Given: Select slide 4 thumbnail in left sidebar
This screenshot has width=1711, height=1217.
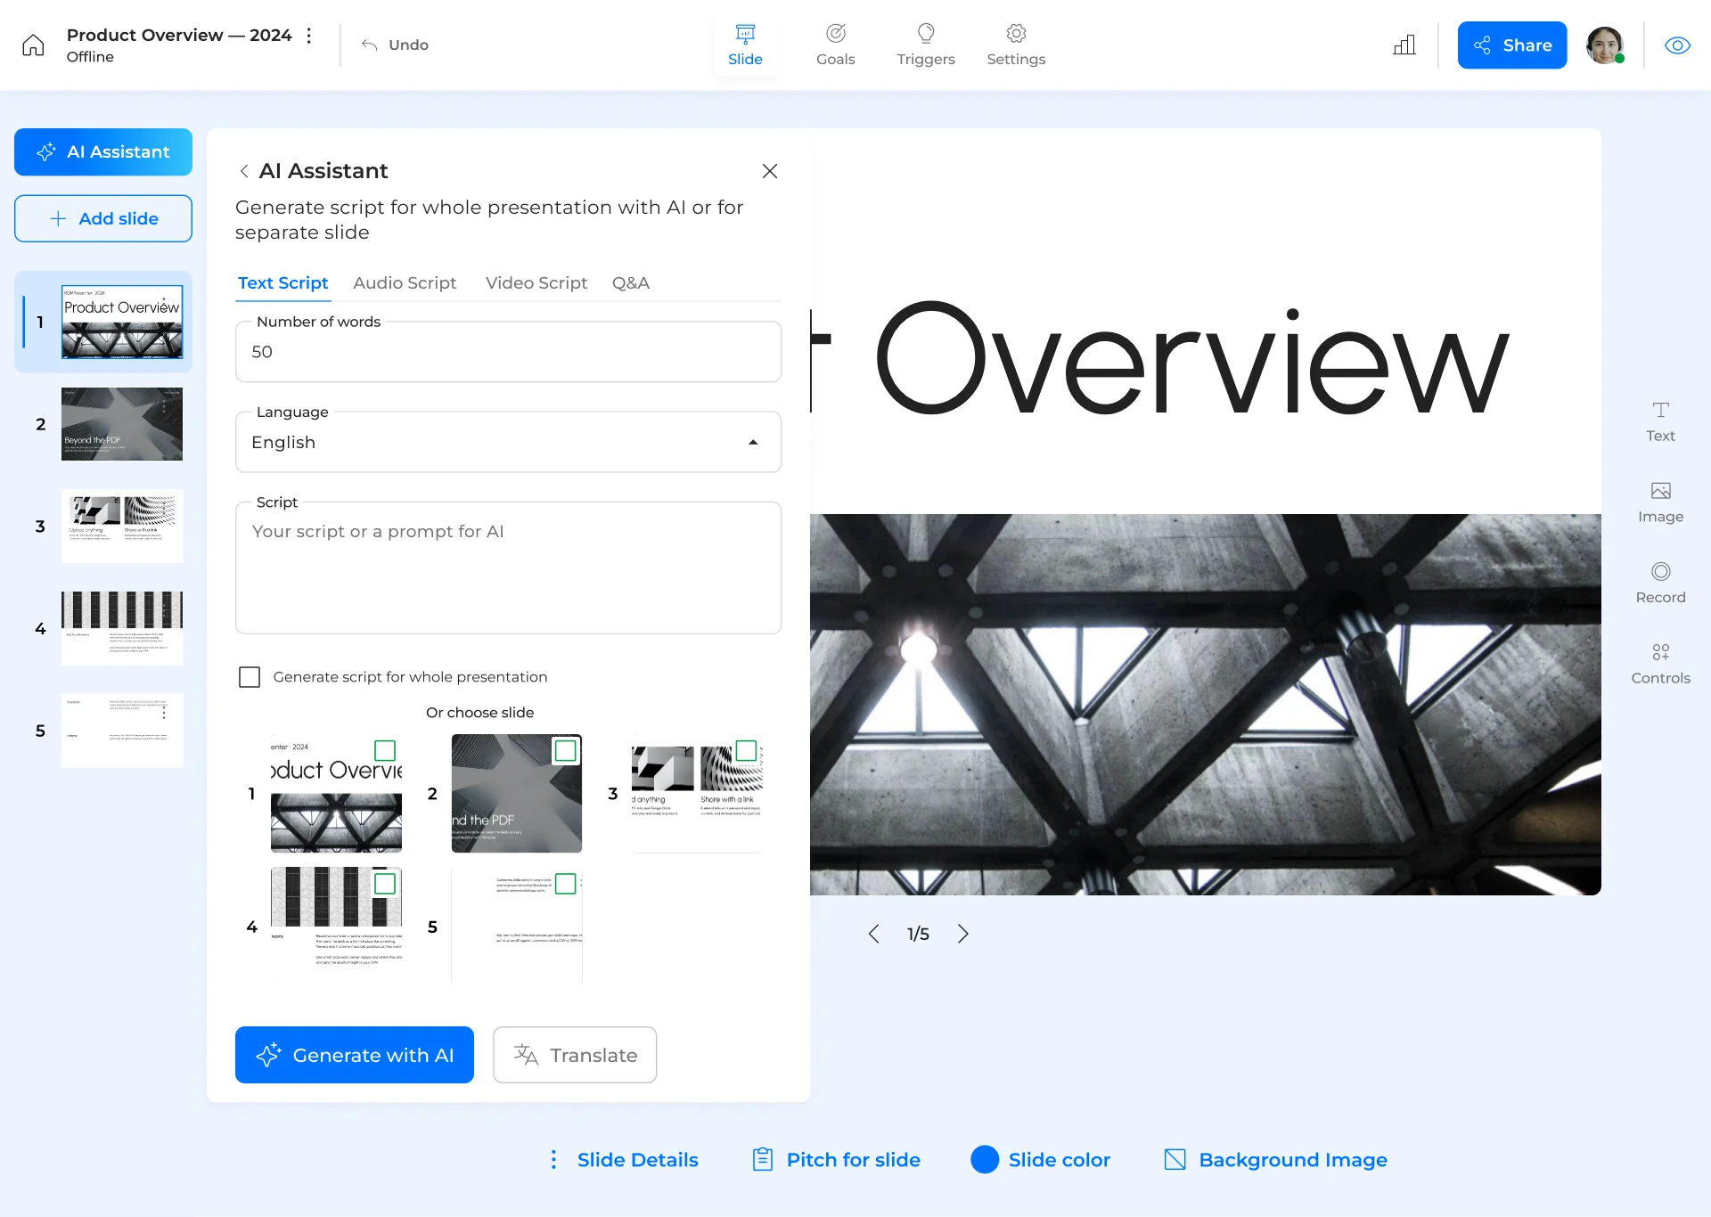Looking at the screenshot, I should [x=122, y=628].
